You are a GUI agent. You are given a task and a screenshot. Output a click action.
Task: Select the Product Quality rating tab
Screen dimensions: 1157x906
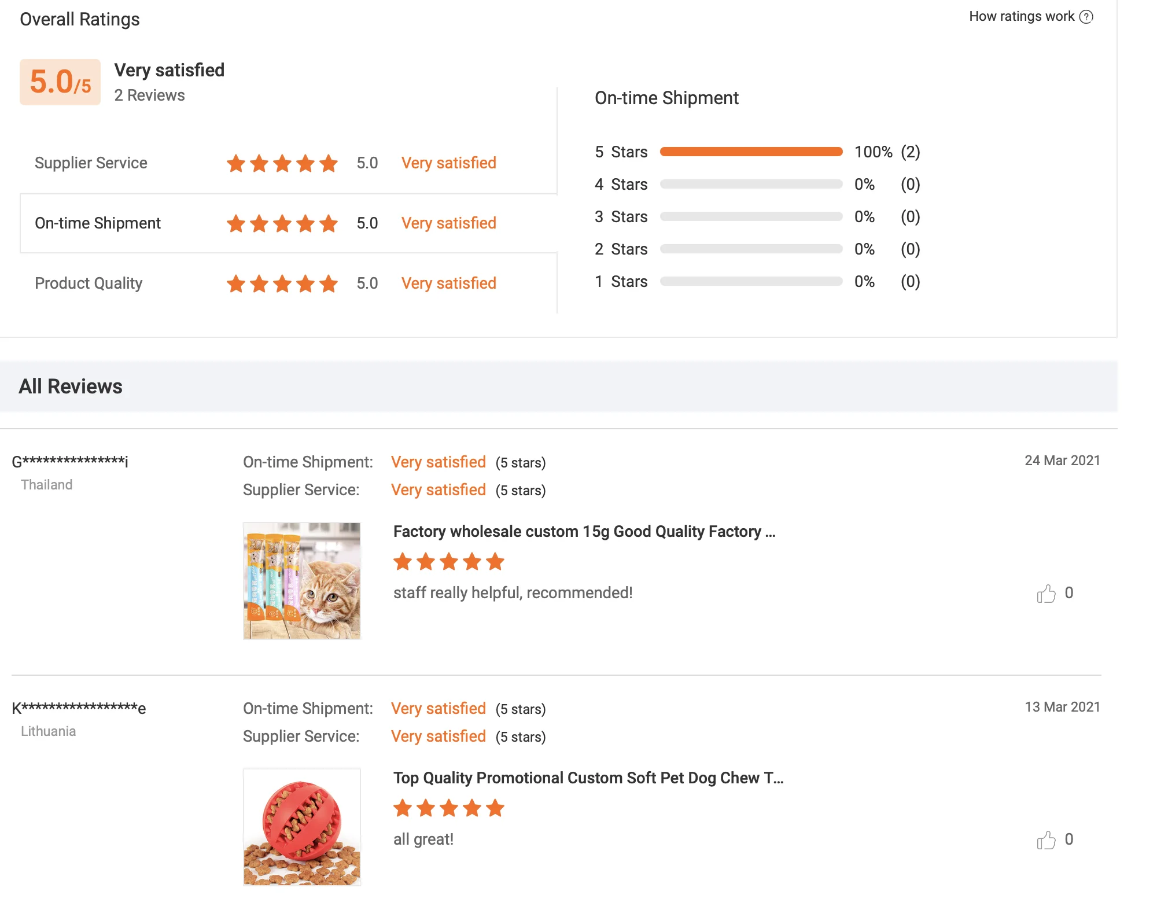(x=89, y=283)
